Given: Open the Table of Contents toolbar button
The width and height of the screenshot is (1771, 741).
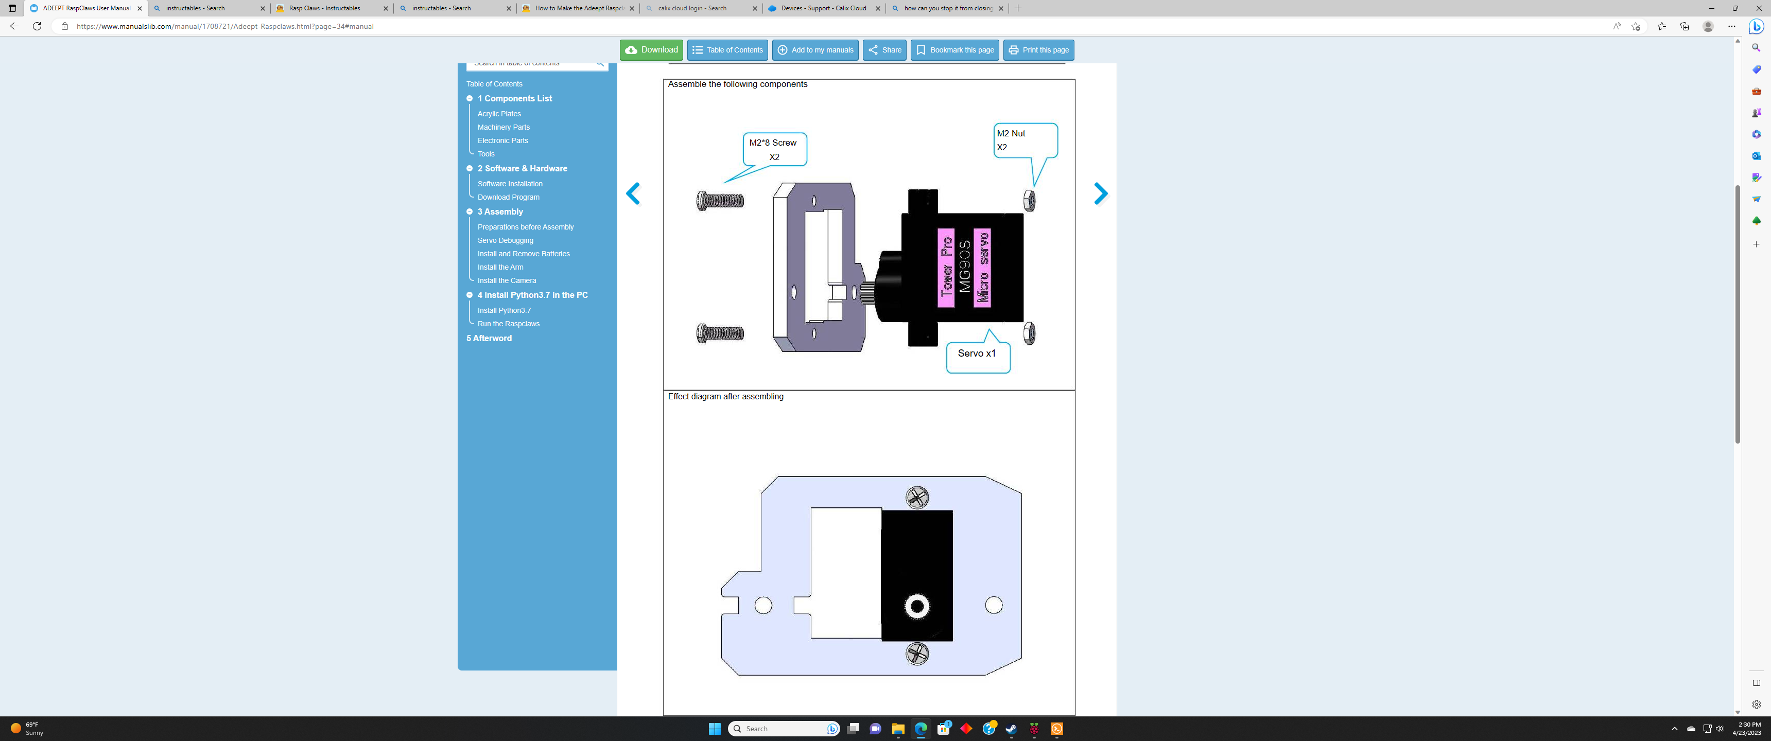Looking at the screenshot, I should (x=727, y=49).
